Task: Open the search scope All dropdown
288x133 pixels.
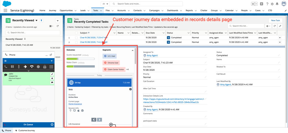Action: click(x=106, y=4)
